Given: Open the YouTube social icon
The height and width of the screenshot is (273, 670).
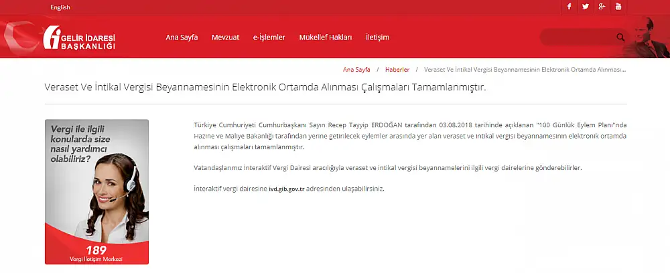Looking at the screenshot, I should pyautogui.click(x=618, y=7).
